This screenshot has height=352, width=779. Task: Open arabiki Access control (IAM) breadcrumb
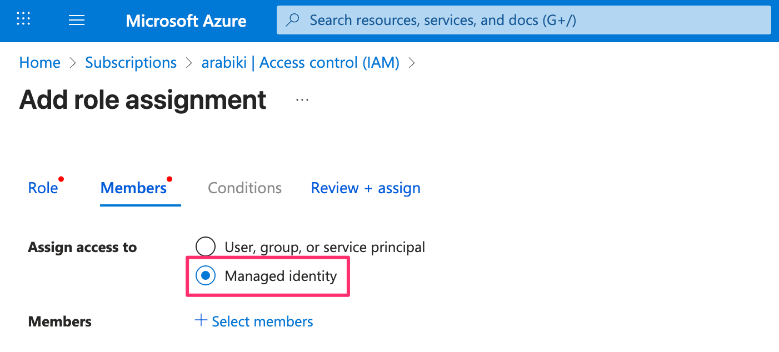click(300, 63)
